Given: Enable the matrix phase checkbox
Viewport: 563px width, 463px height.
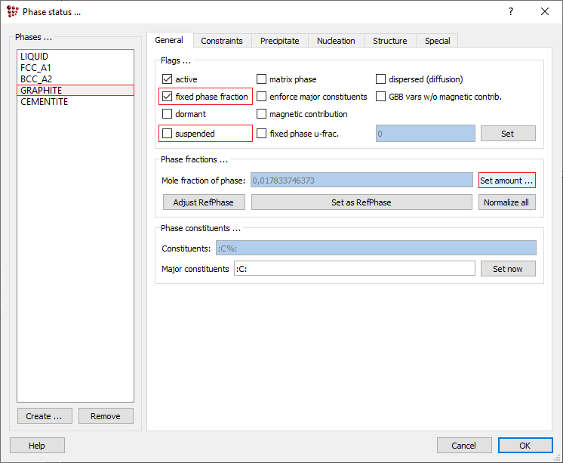Looking at the screenshot, I should [x=262, y=79].
